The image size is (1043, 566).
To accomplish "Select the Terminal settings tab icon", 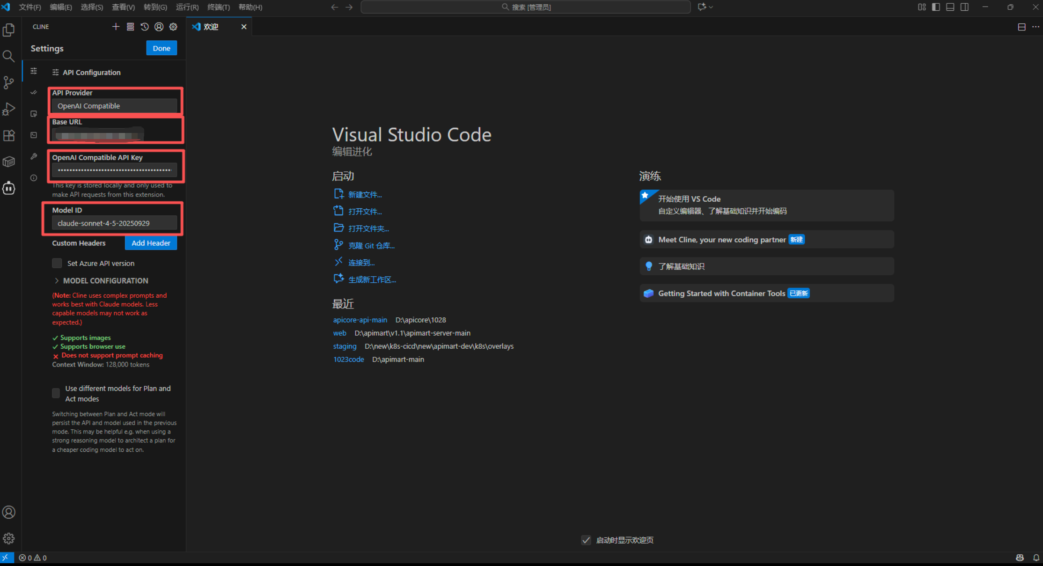I will 34,135.
